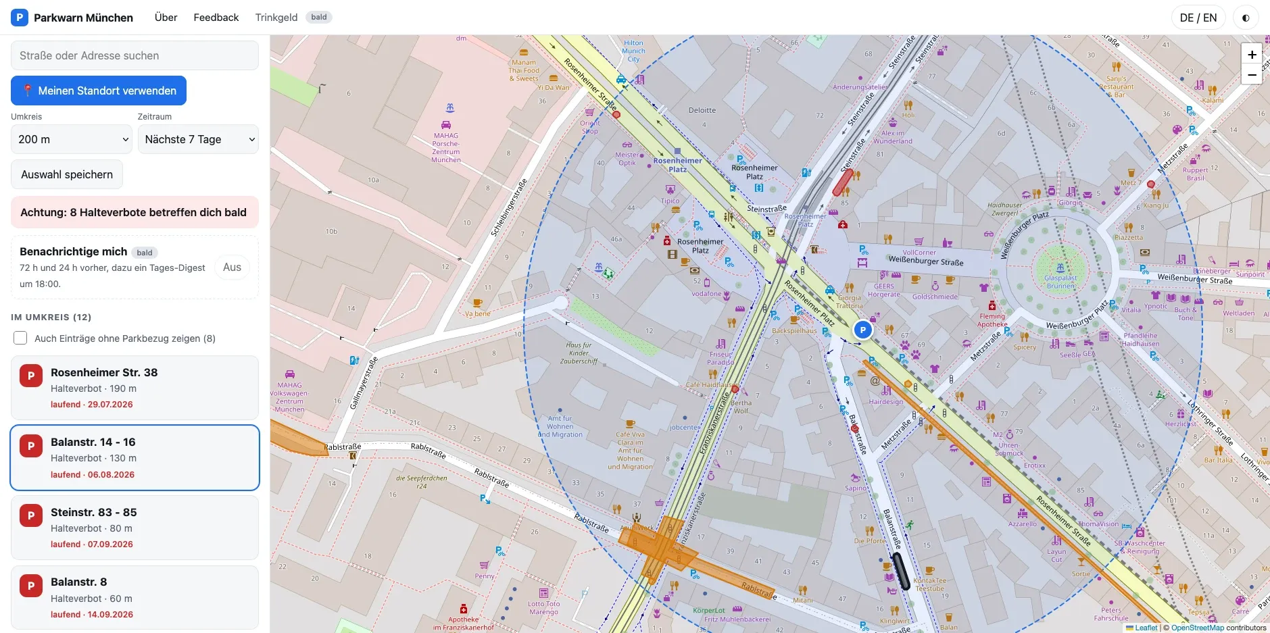Focus the street or address search field

pos(135,55)
